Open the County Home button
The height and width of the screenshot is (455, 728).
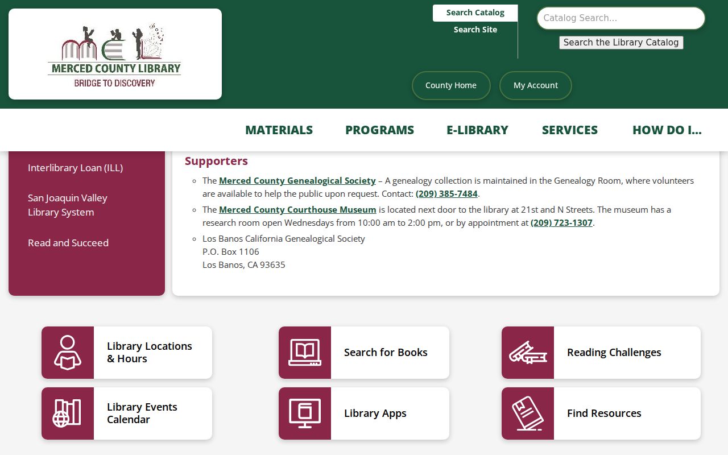(x=451, y=85)
